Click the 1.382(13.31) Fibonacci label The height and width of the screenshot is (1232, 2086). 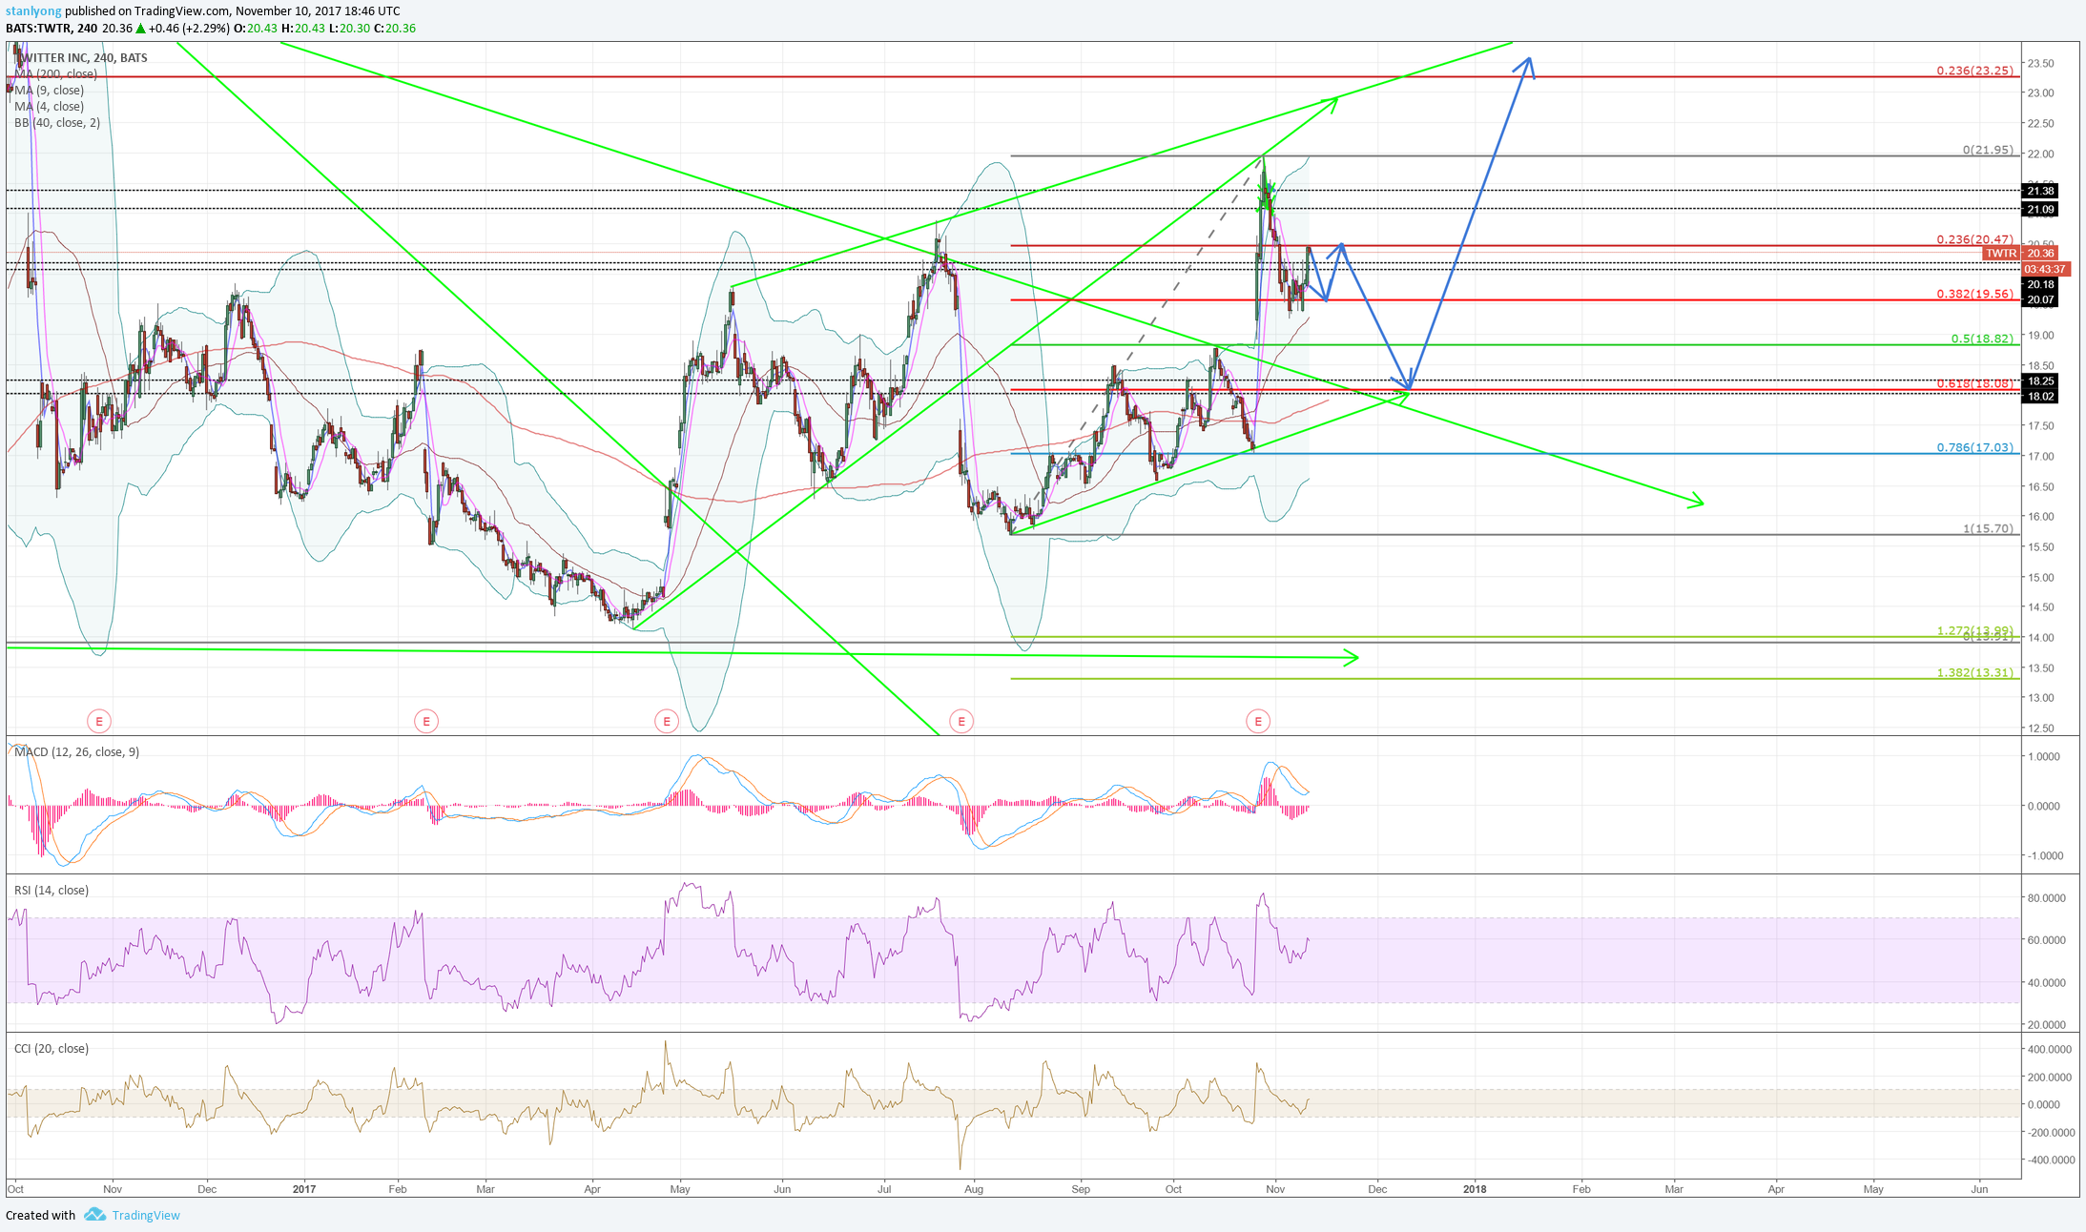[x=1974, y=672]
